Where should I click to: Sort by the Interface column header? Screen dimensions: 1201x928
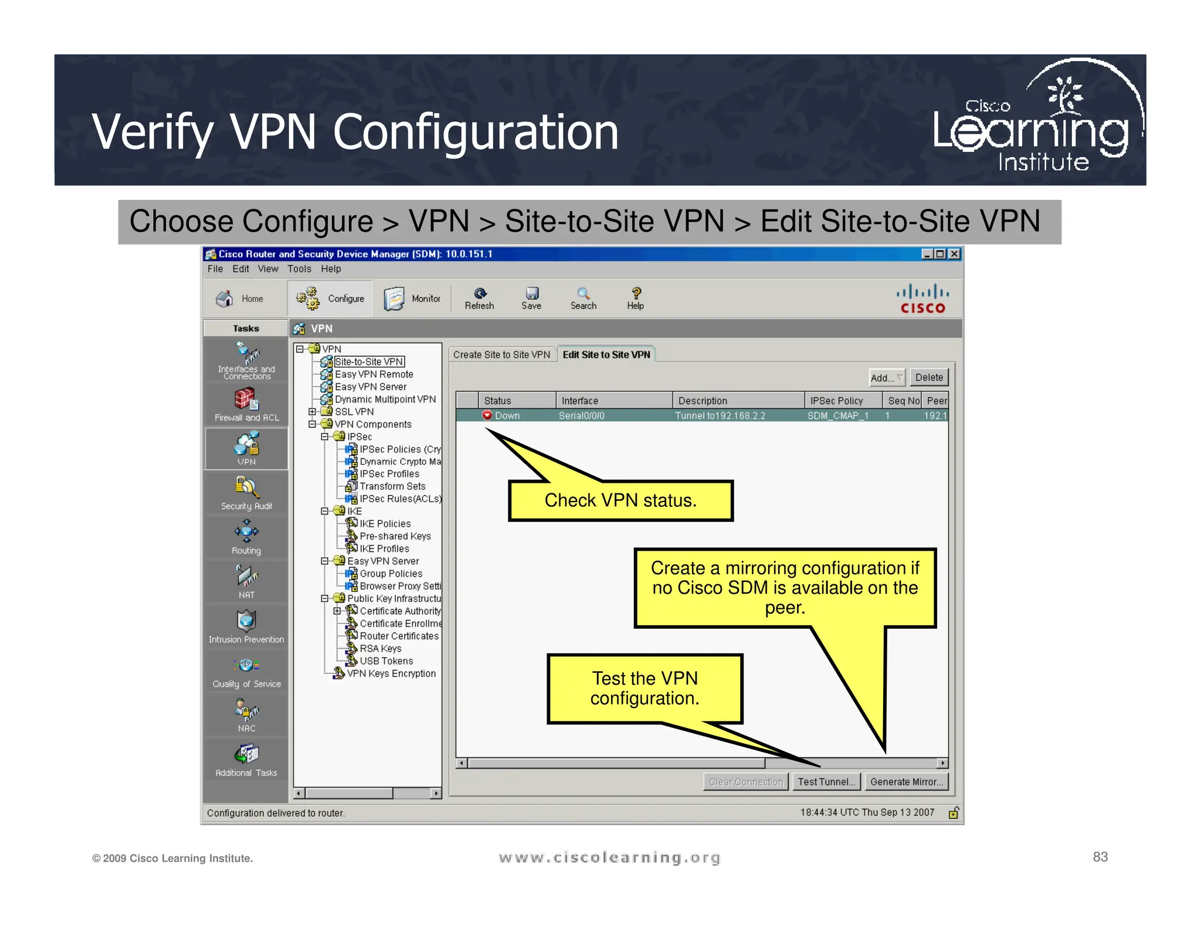pos(614,401)
